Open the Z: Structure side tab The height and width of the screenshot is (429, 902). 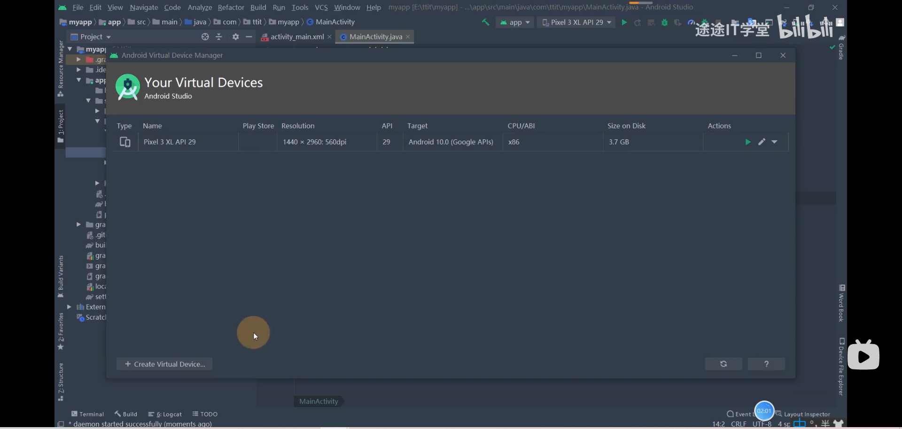pos(61,382)
